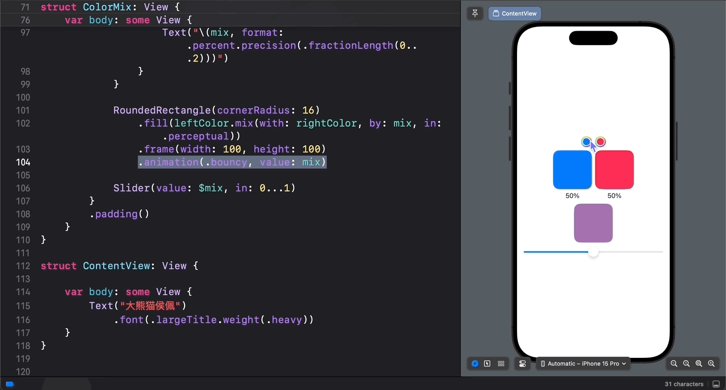
Task: Open the preview Variants grid
Action: [501, 364]
